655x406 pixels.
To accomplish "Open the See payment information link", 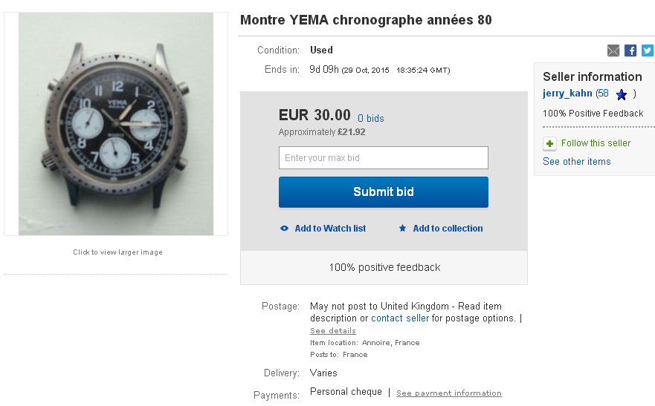I will pos(448,393).
